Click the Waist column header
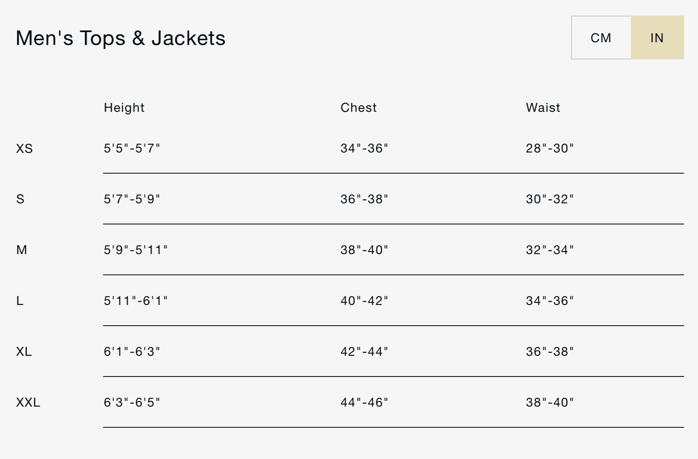This screenshot has width=698, height=459. coord(543,108)
